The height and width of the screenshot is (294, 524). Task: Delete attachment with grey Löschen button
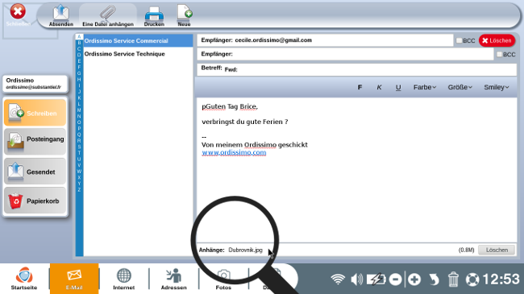[x=497, y=250]
